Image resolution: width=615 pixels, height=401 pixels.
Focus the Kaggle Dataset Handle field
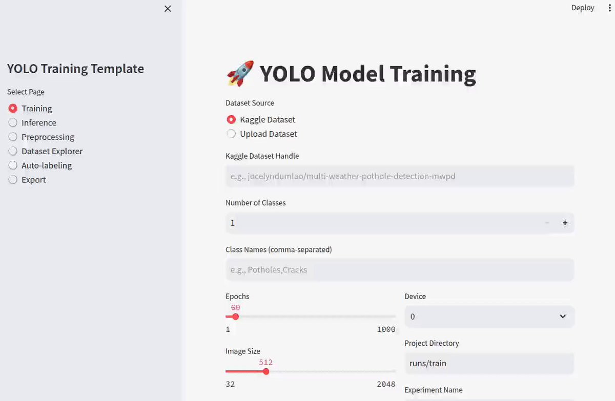pos(399,176)
